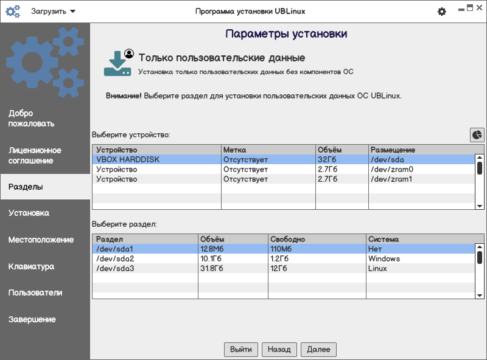Click the Выйти button
Image resolution: width=487 pixels, height=360 pixels.
tap(241, 350)
